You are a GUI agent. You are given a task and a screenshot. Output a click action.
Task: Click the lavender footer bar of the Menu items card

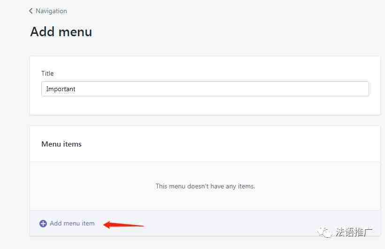click(205, 223)
